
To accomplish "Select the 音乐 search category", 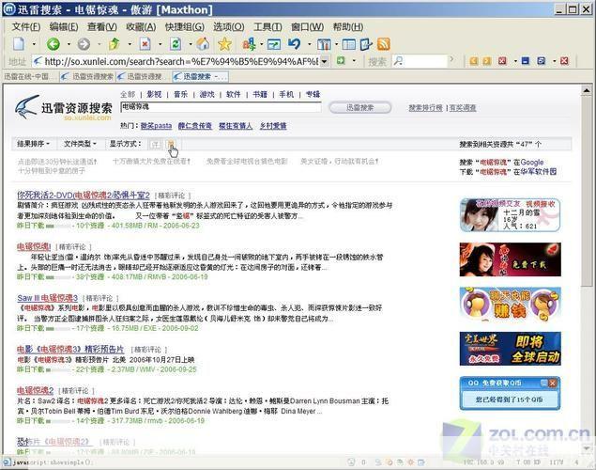I will coord(180,94).
